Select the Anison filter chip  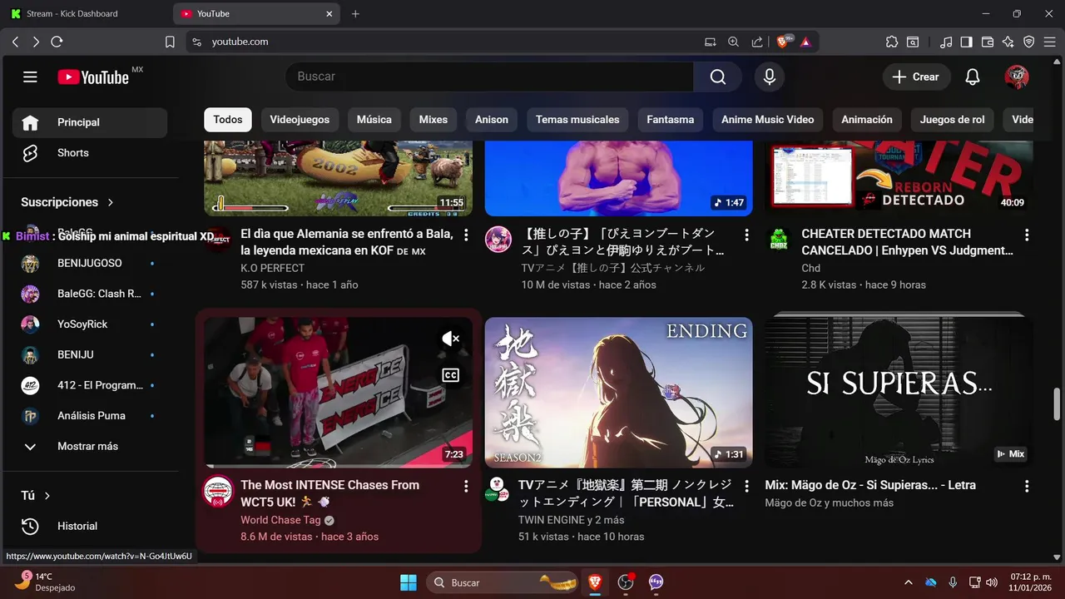tap(492, 120)
